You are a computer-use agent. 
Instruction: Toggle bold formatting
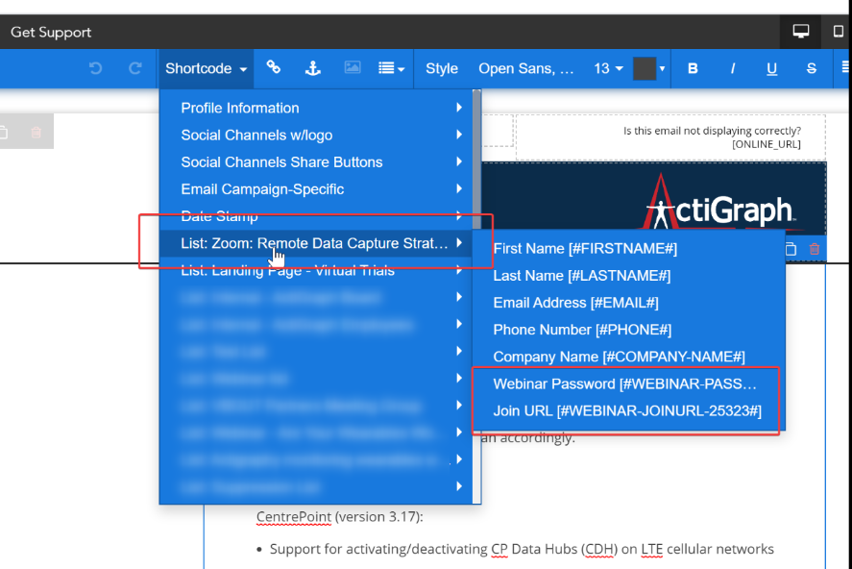click(x=693, y=68)
